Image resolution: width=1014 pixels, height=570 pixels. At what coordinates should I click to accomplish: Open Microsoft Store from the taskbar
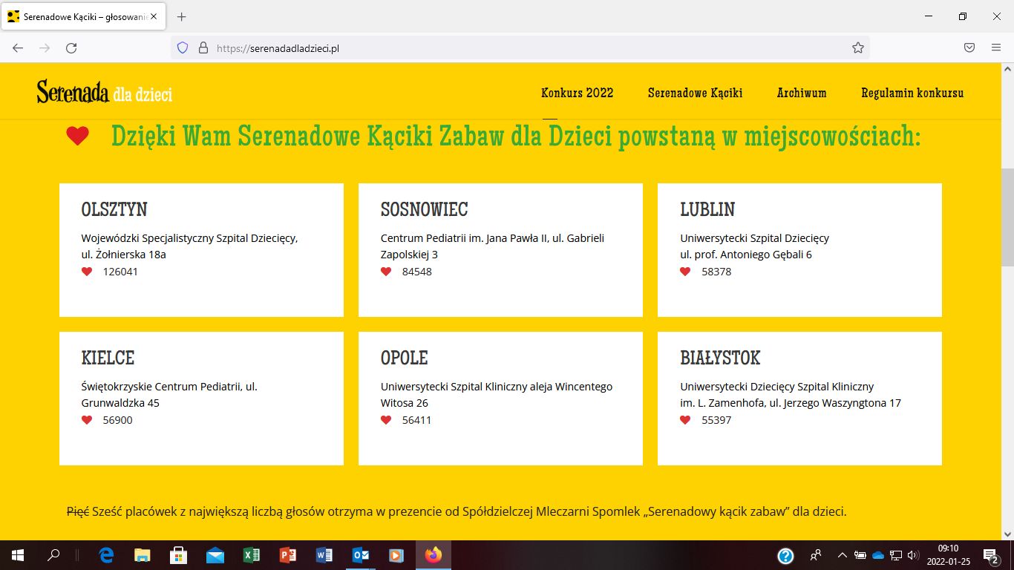pyautogui.click(x=179, y=555)
